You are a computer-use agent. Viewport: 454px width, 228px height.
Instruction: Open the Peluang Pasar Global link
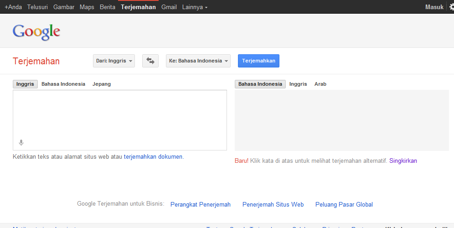pos(344,205)
